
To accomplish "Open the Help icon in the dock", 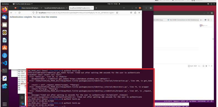I will [4, 55].
